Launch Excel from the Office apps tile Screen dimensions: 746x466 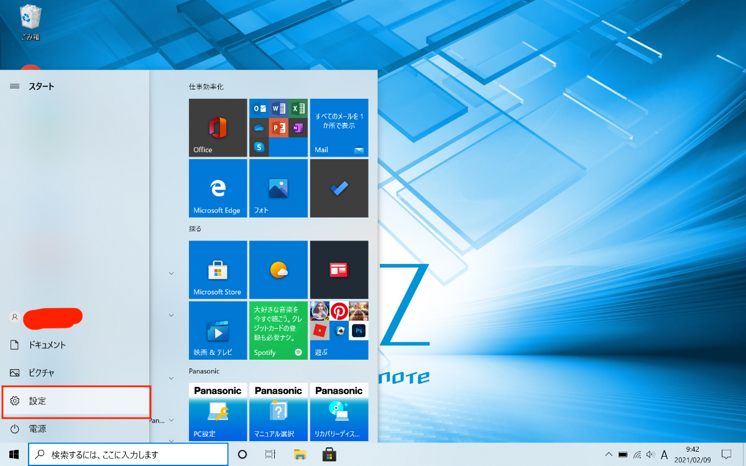[x=298, y=108]
